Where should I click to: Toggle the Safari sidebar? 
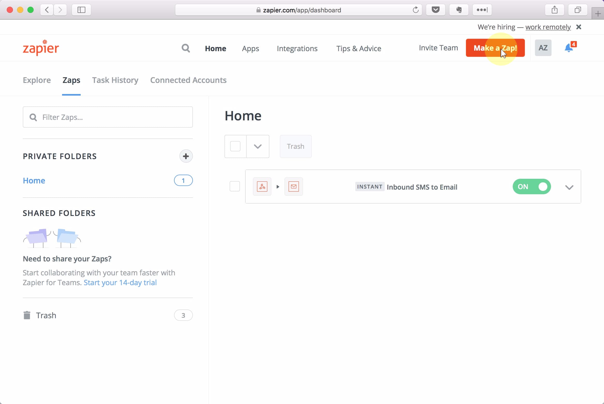(81, 10)
